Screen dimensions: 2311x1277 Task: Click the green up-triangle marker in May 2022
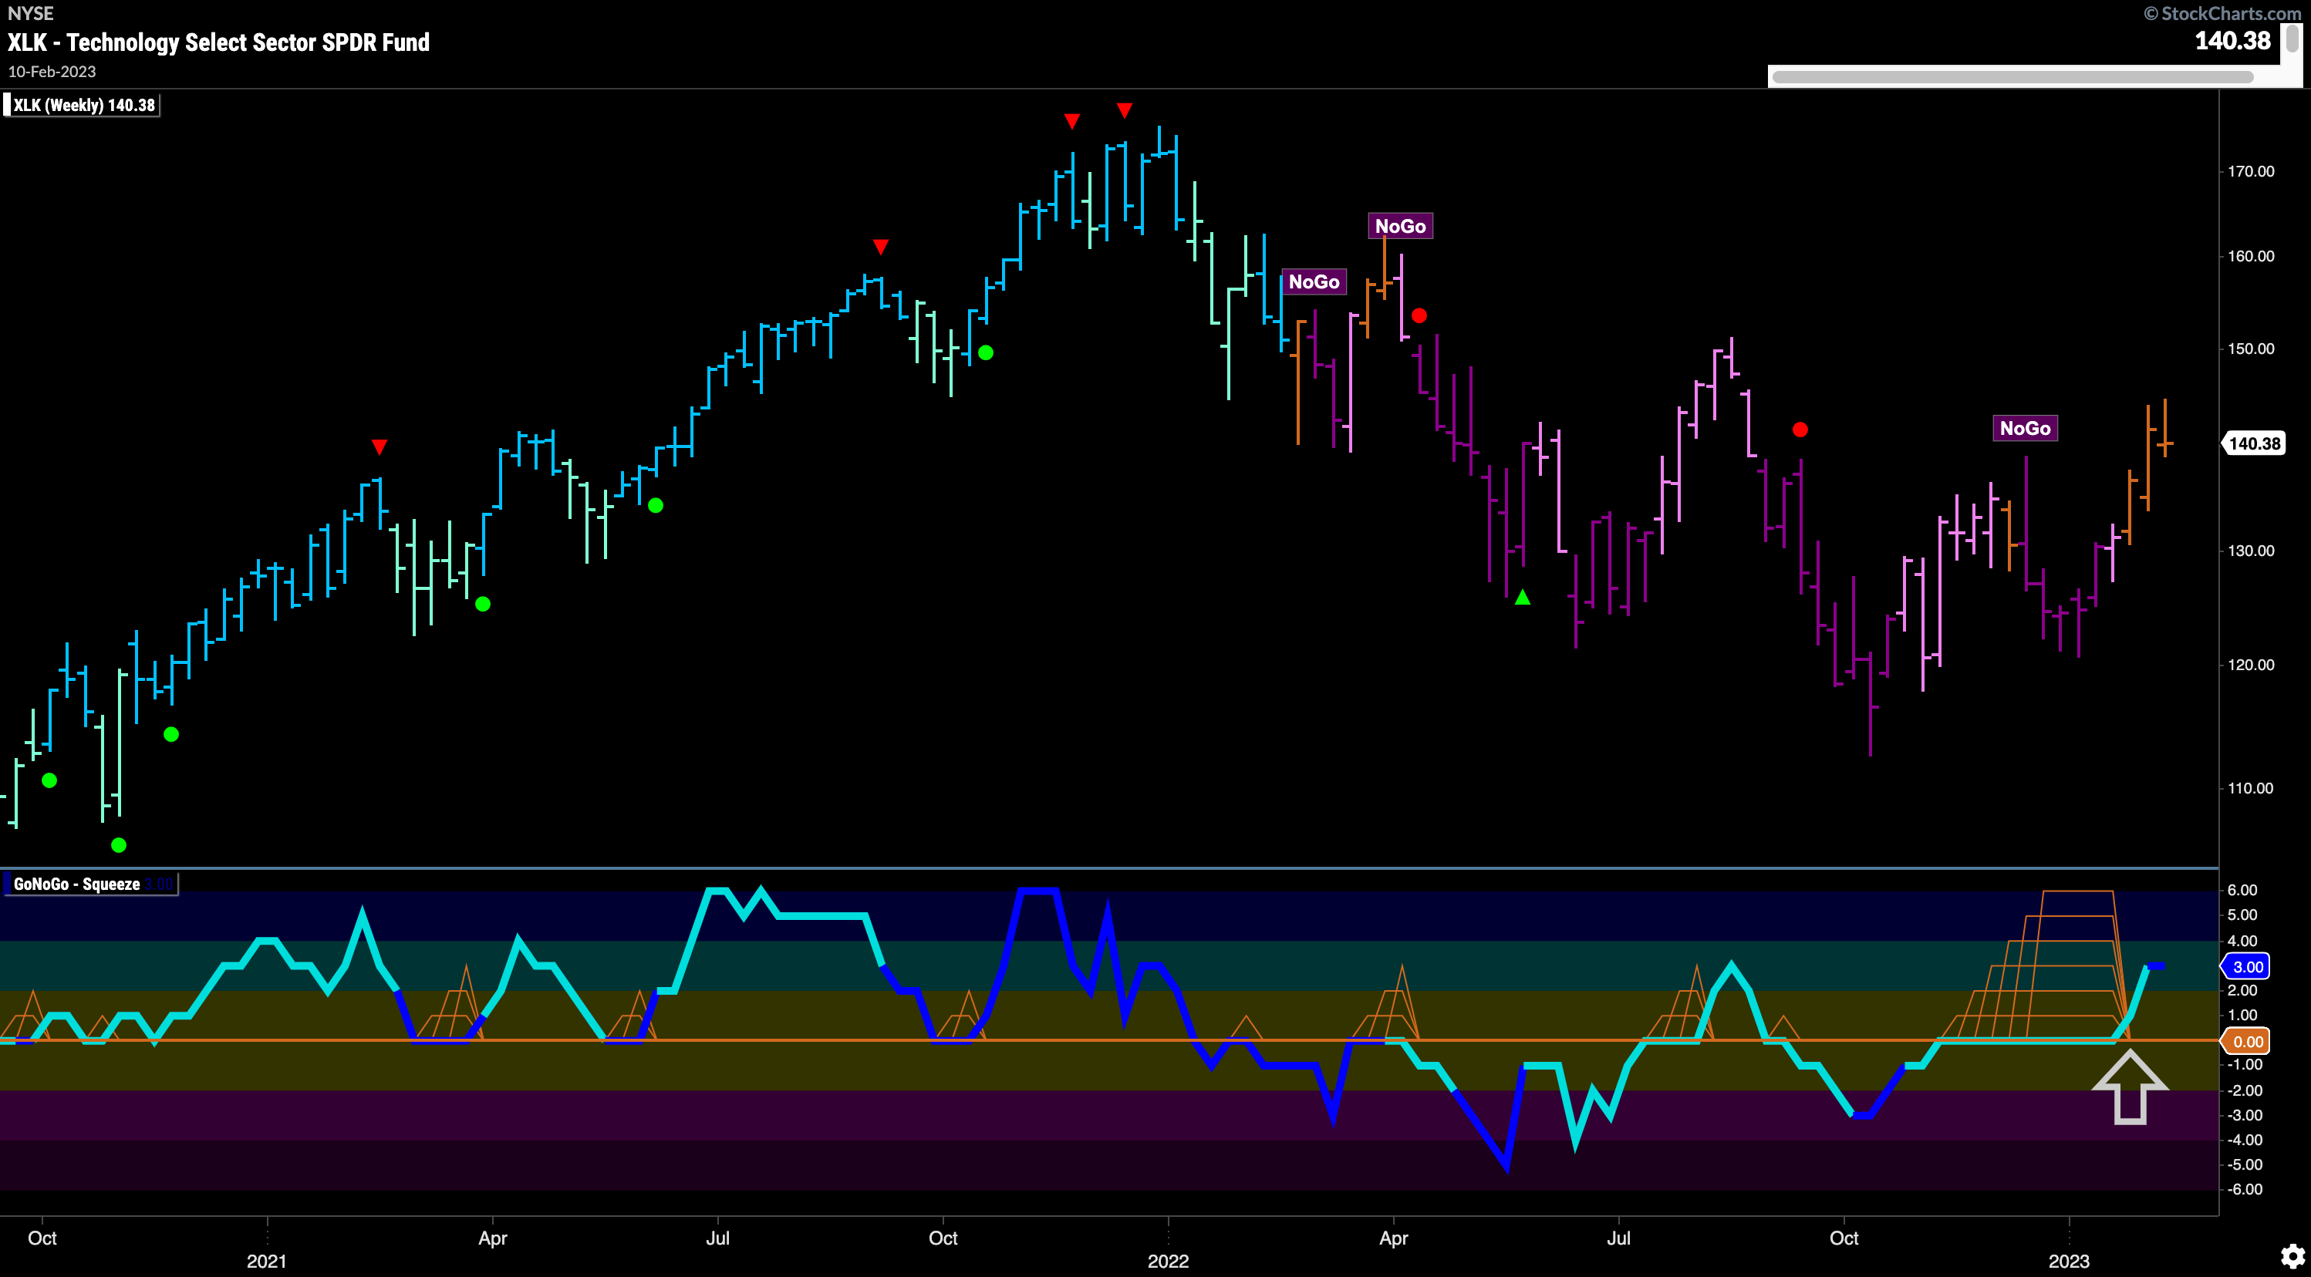point(1523,598)
